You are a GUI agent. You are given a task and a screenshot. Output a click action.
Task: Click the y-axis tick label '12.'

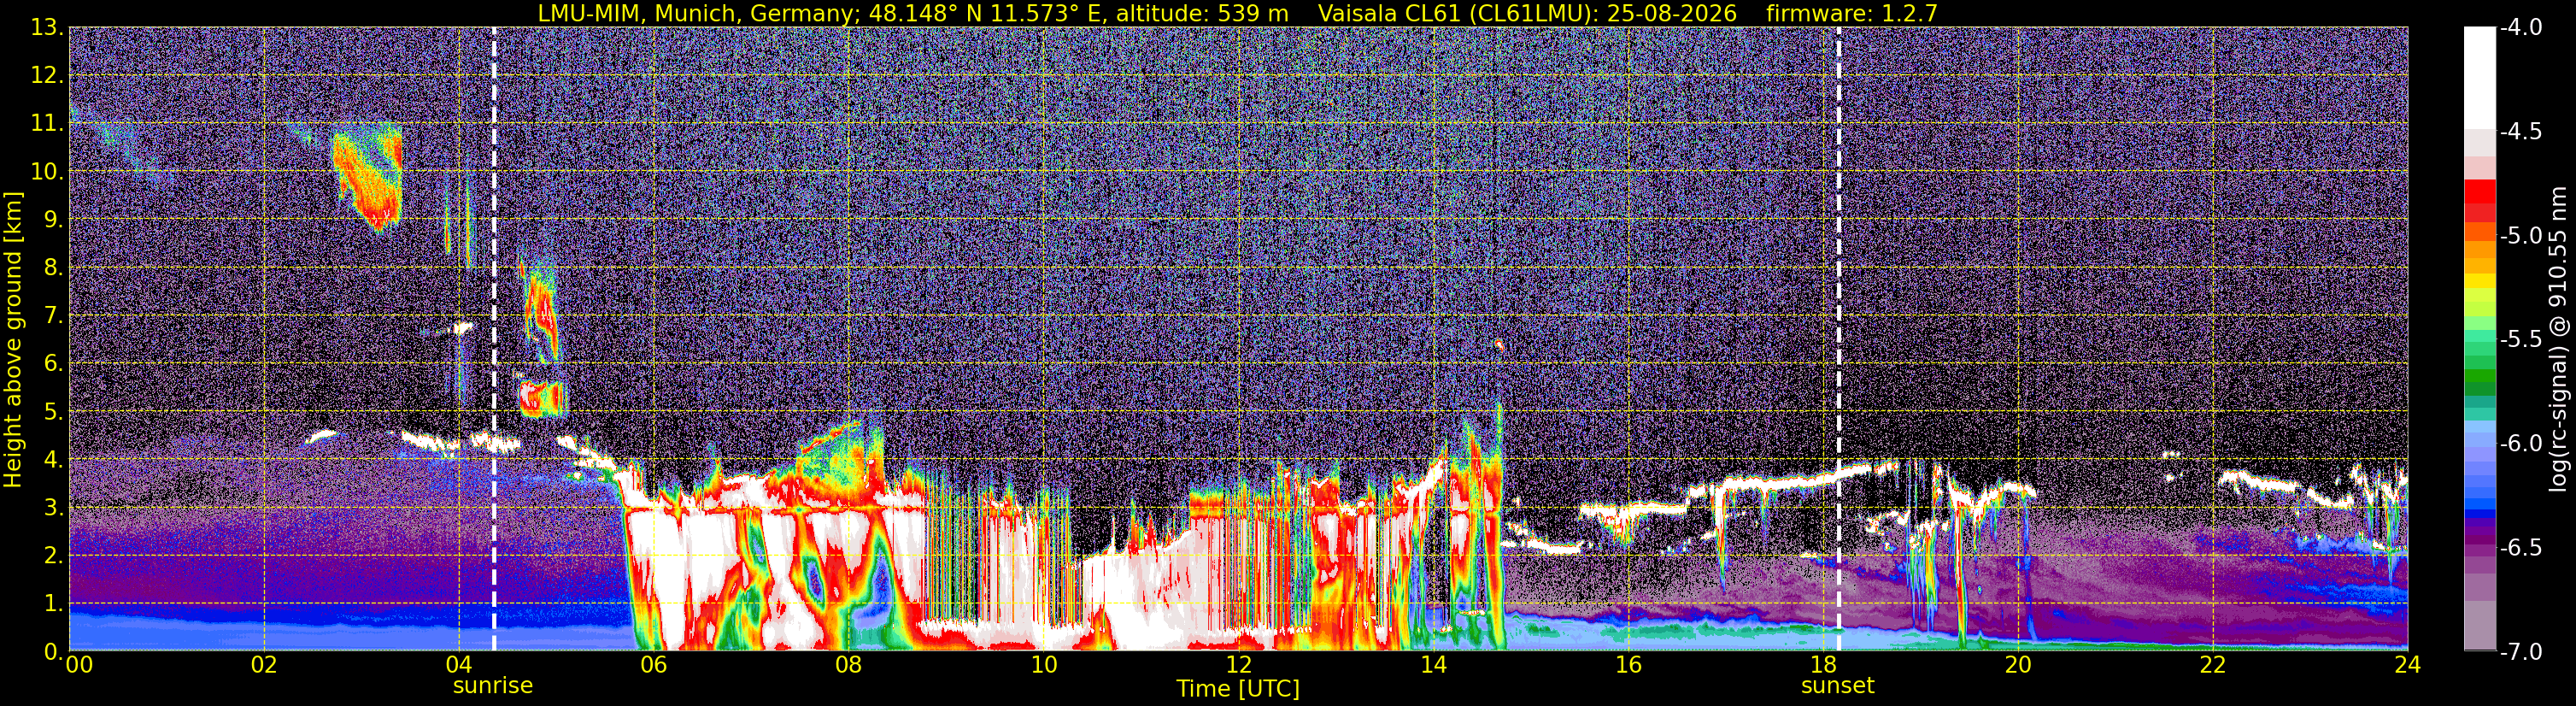point(47,76)
